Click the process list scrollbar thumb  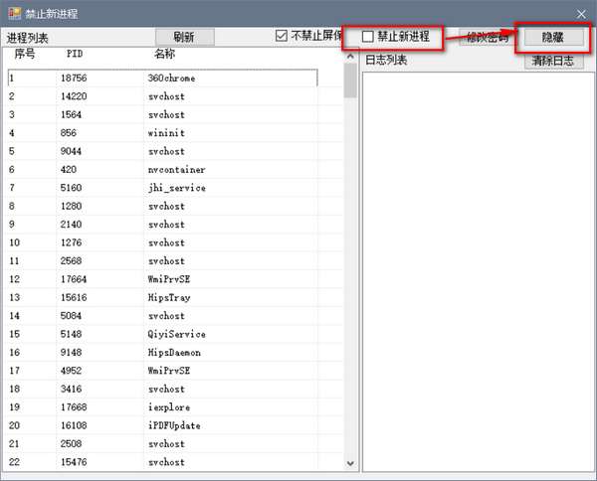coord(350,80)
